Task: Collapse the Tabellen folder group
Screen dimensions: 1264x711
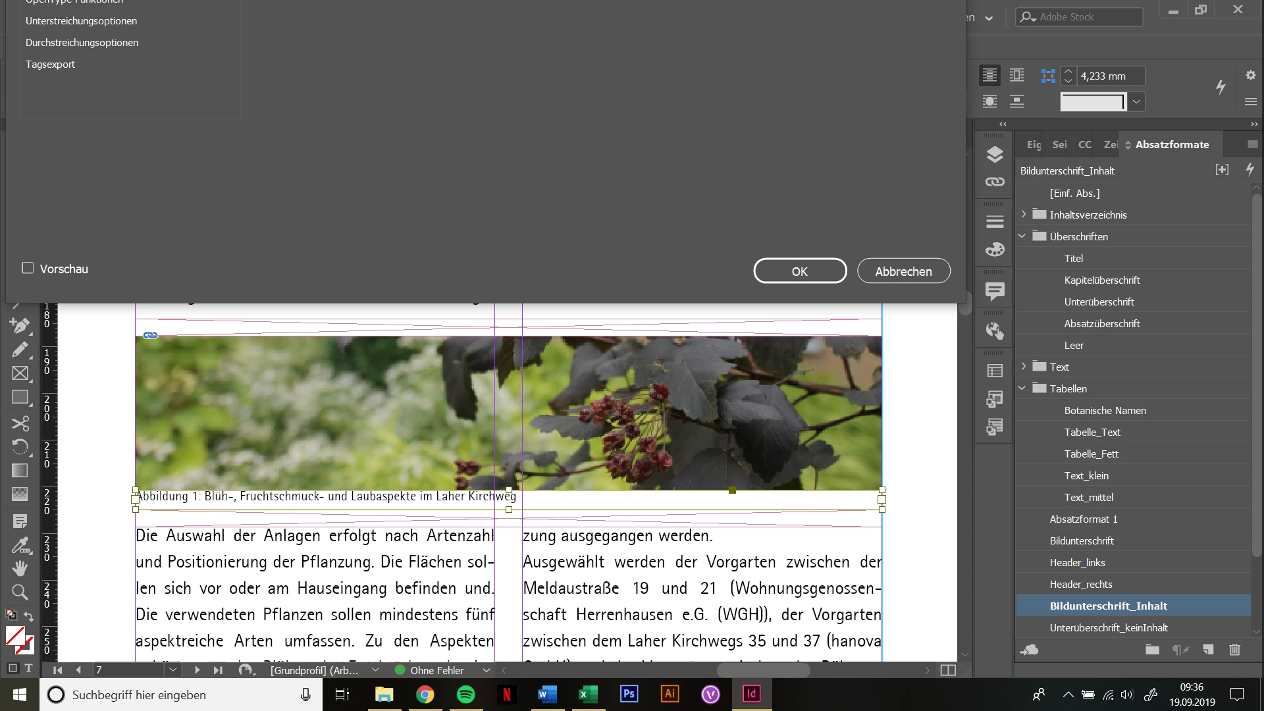Action: tap(1022, 388)
